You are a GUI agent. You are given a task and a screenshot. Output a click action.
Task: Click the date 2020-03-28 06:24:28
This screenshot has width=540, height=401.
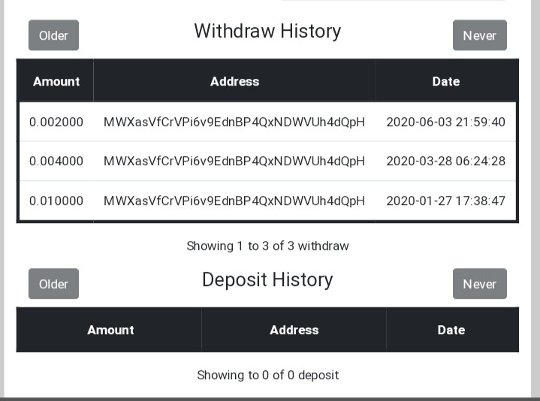point(445,161)
